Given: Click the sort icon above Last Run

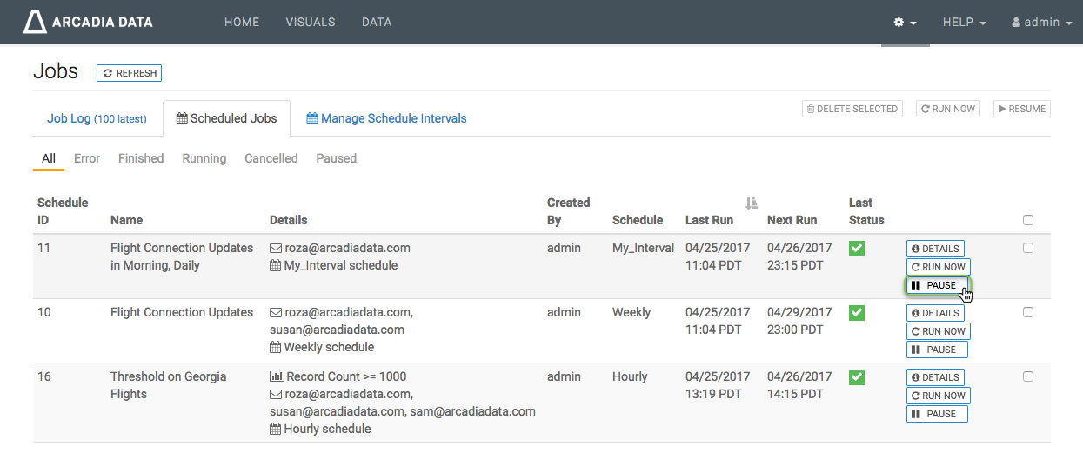Looking at the screenshot, I should [x=752, y=203].
